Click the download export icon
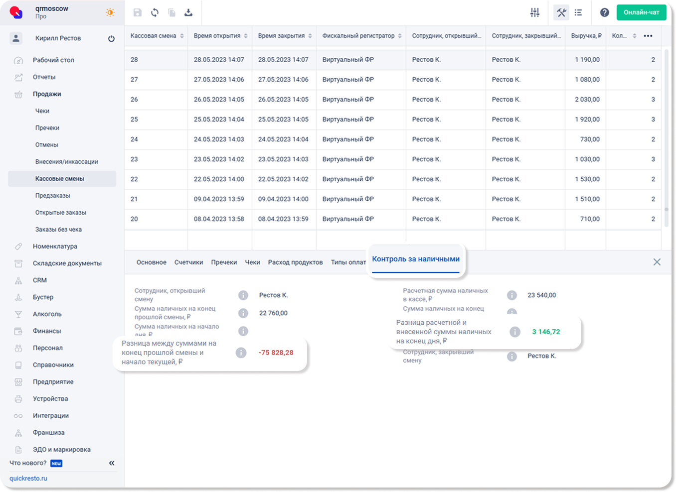The width and height of the screenshot is (676, 492). click(x=188, y=12)
